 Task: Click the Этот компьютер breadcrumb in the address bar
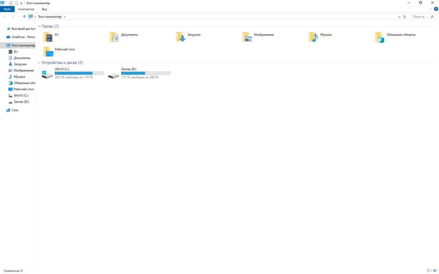coord(50,17)
